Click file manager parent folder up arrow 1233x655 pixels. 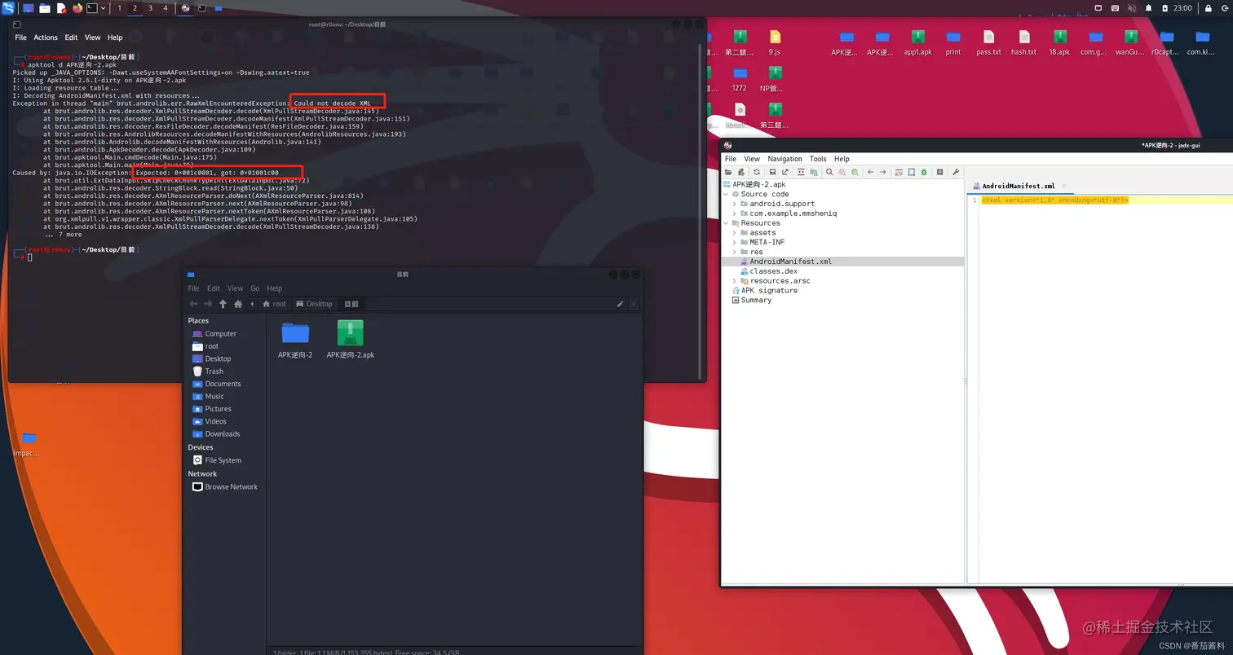tap(223, 304)
